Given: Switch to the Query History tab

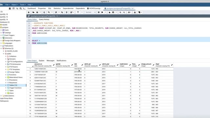Looking at the screenshot, I should pyautogui.click(x=44, y=19).
